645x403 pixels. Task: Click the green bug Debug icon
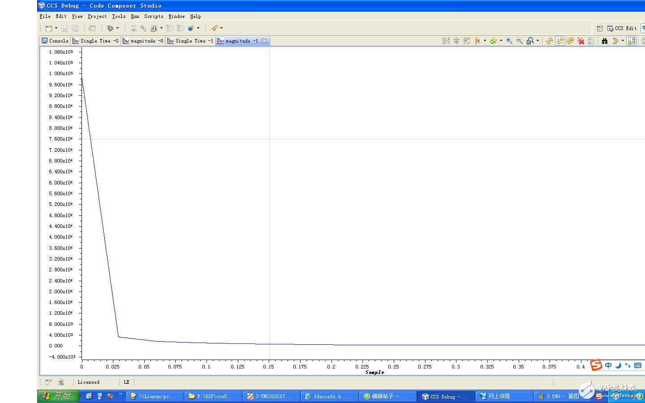click(110, 28)
